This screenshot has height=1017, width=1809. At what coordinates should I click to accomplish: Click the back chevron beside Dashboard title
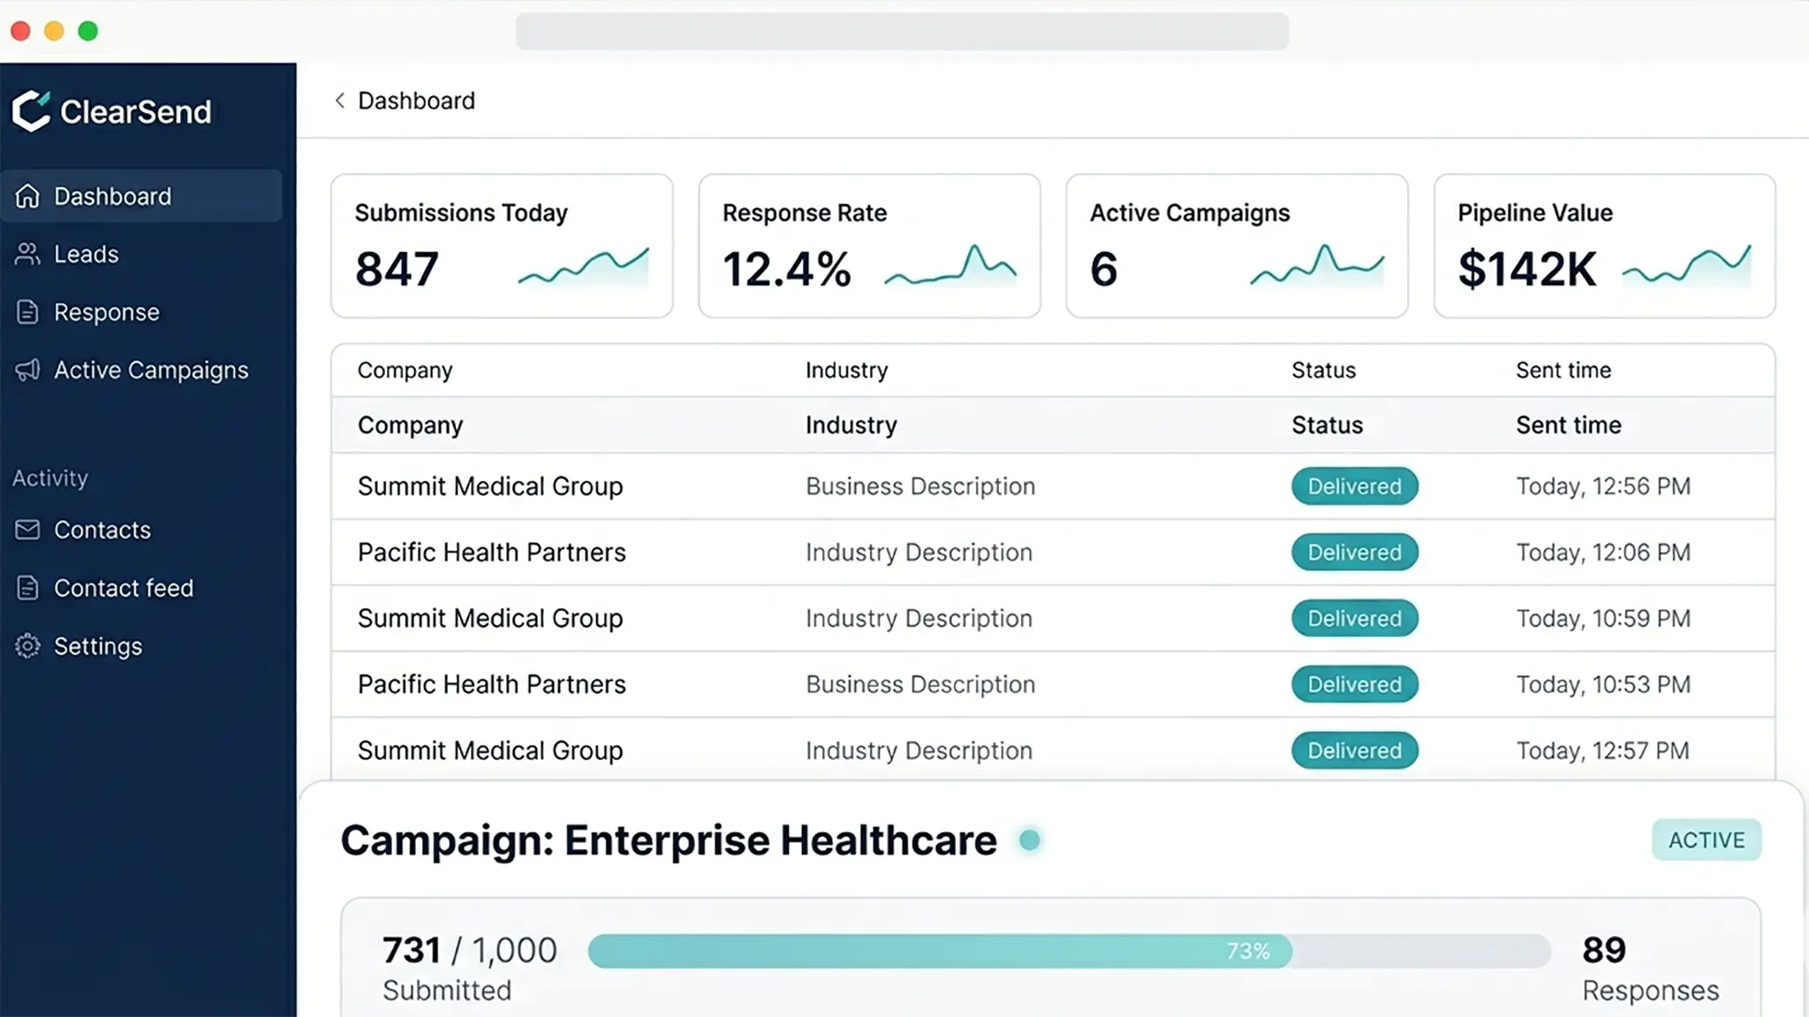coord(339,101)
